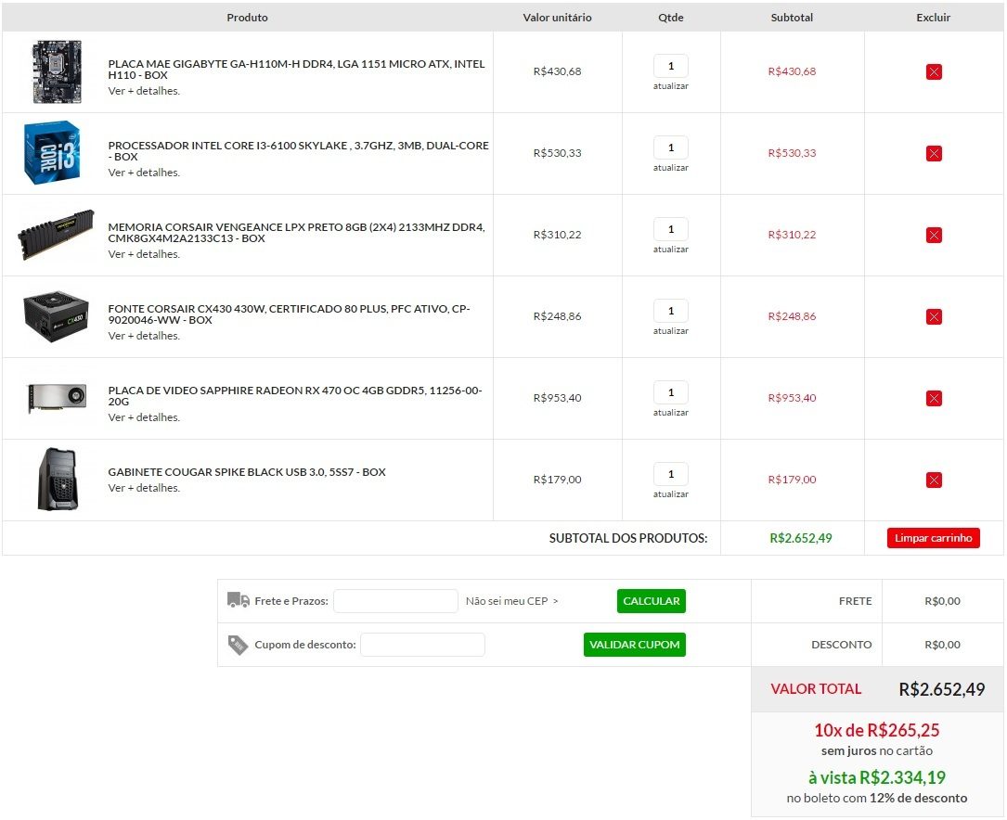This screenshot has height=820, width=1007.
Task: Click the Excluir column header
Action: (933, 18)
